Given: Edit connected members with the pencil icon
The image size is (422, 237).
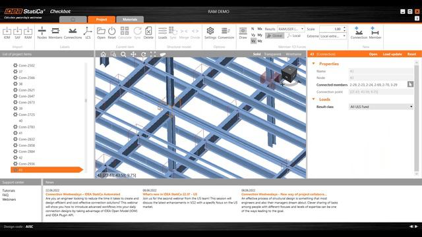Looking at the screenshot, I should 410,84.
